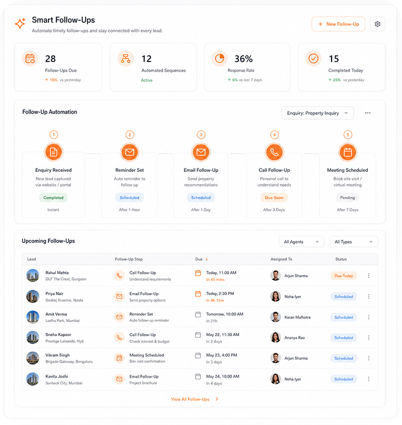Select the Meeting Scheduled calendar step icon
The image size is (402, 425).
[x=348, y=152]
